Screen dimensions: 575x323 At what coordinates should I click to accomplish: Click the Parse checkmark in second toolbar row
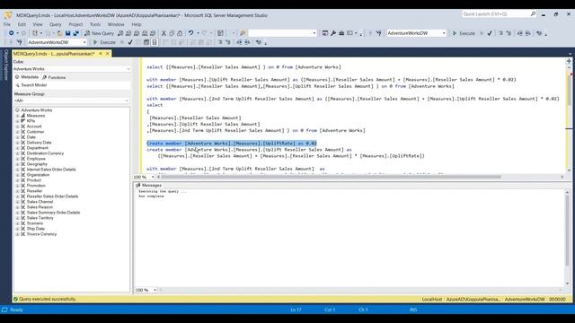(130, 42)
